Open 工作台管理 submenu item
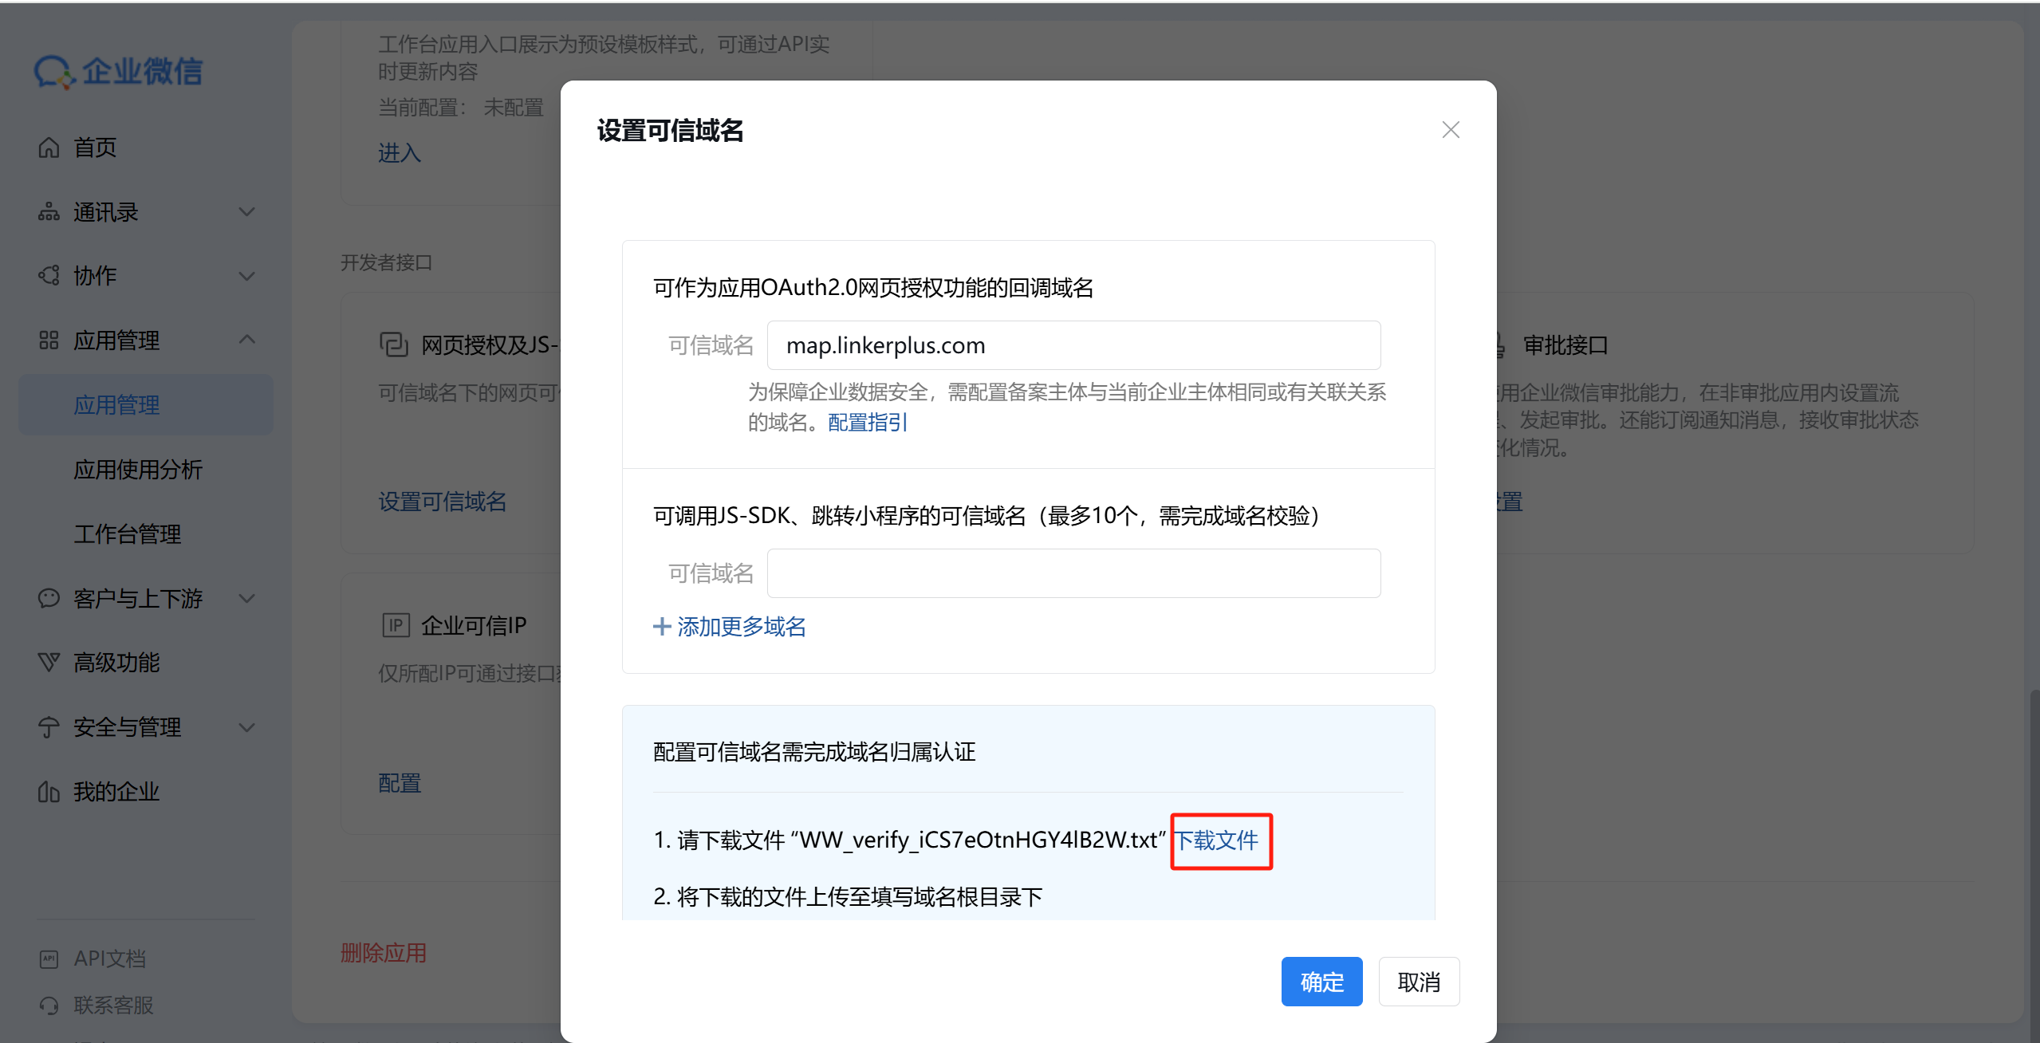 point(128,534)
